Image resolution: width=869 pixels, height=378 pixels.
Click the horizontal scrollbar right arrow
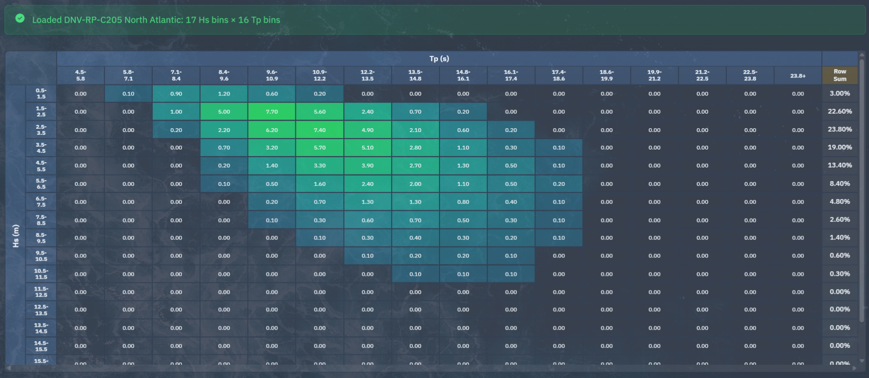point(854,368)
